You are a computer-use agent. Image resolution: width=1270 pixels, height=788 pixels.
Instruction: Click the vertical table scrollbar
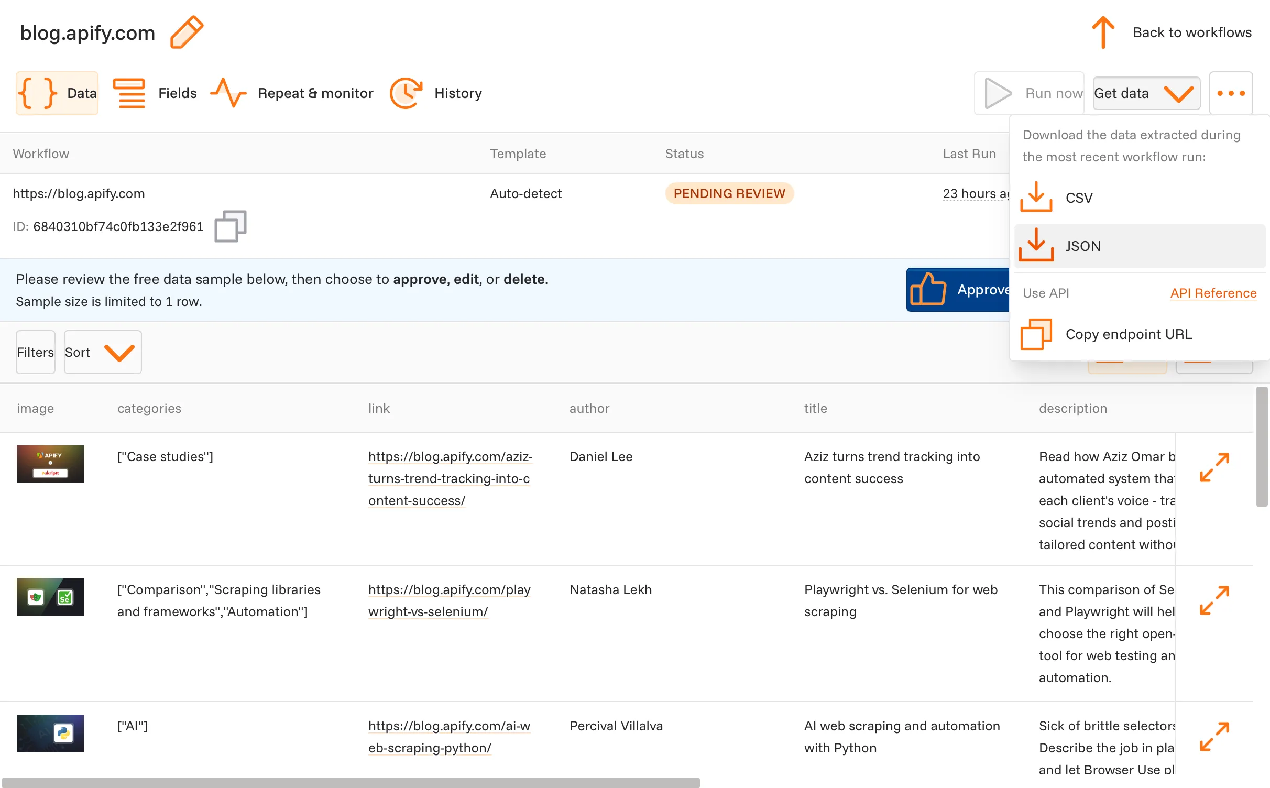pyautogui.click(x=1262, y=447)
